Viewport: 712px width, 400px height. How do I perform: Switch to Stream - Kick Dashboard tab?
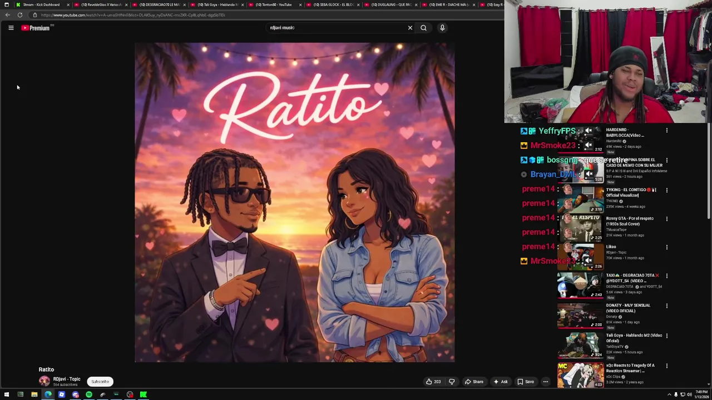point(42,4)
